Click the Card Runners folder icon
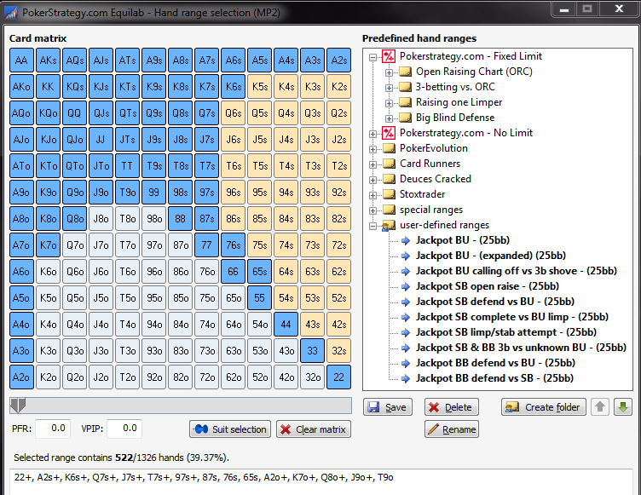 click(x=389, y=164)
